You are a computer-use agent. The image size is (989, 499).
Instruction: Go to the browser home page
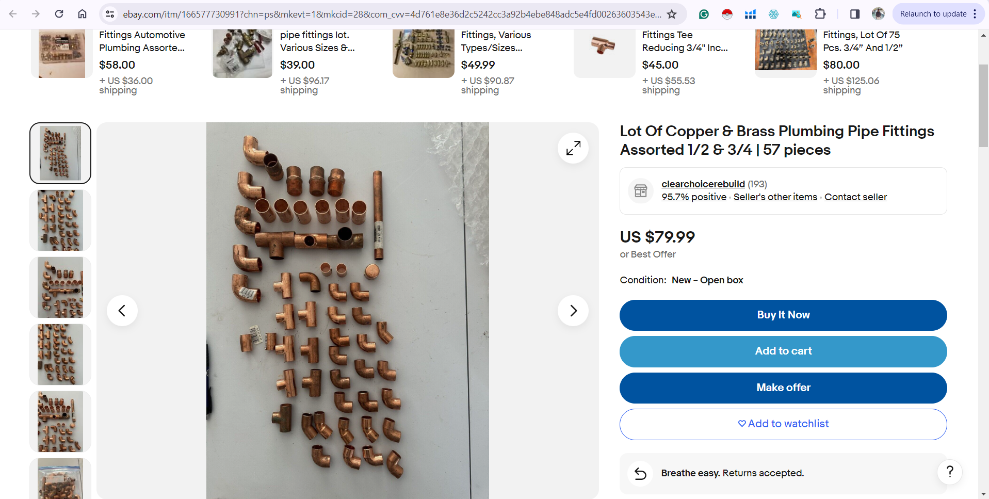coord(82,14)
